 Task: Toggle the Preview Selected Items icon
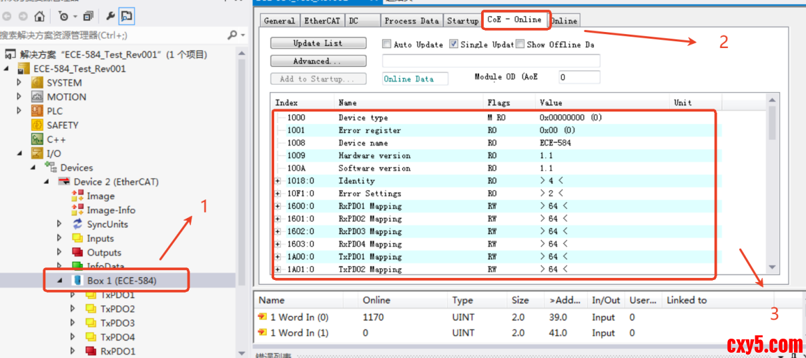(127, 16)
